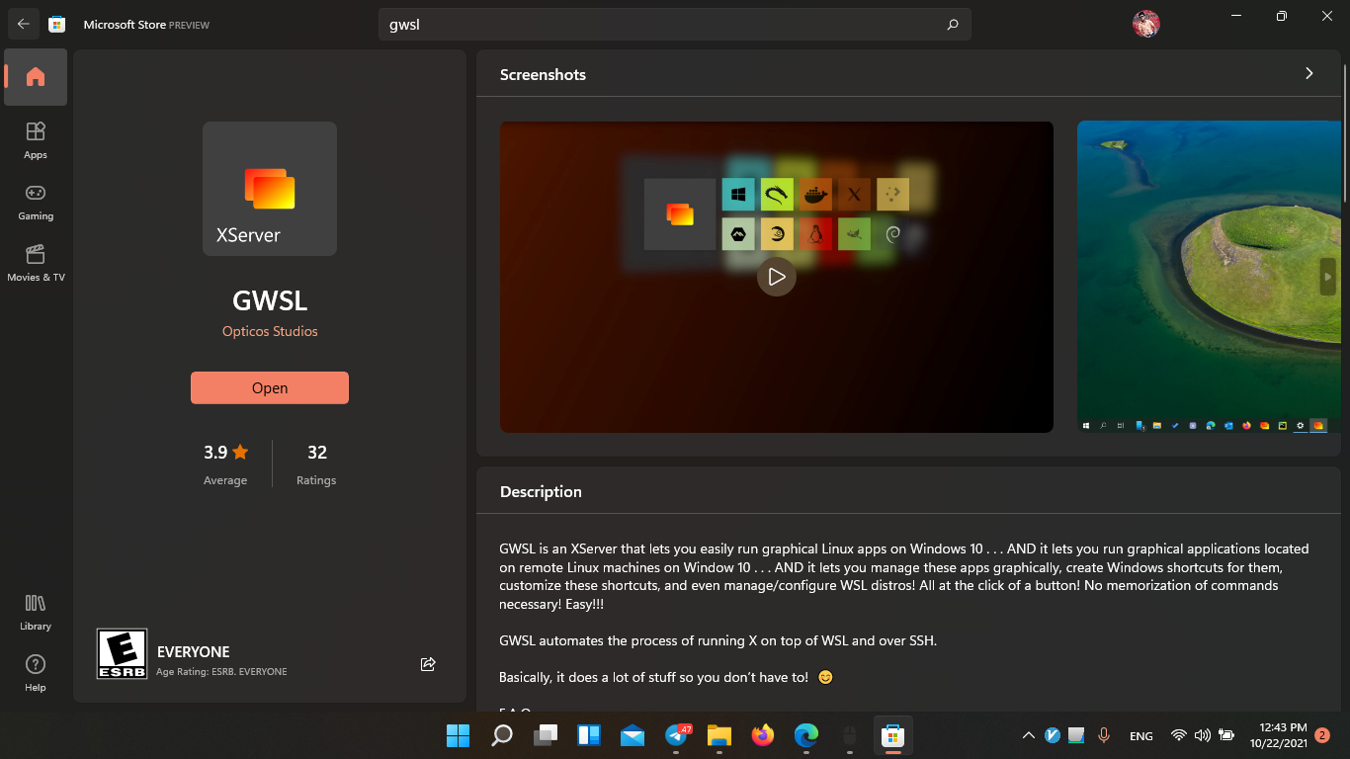Click the ESRB Everyone rating badge

[122, 654]
